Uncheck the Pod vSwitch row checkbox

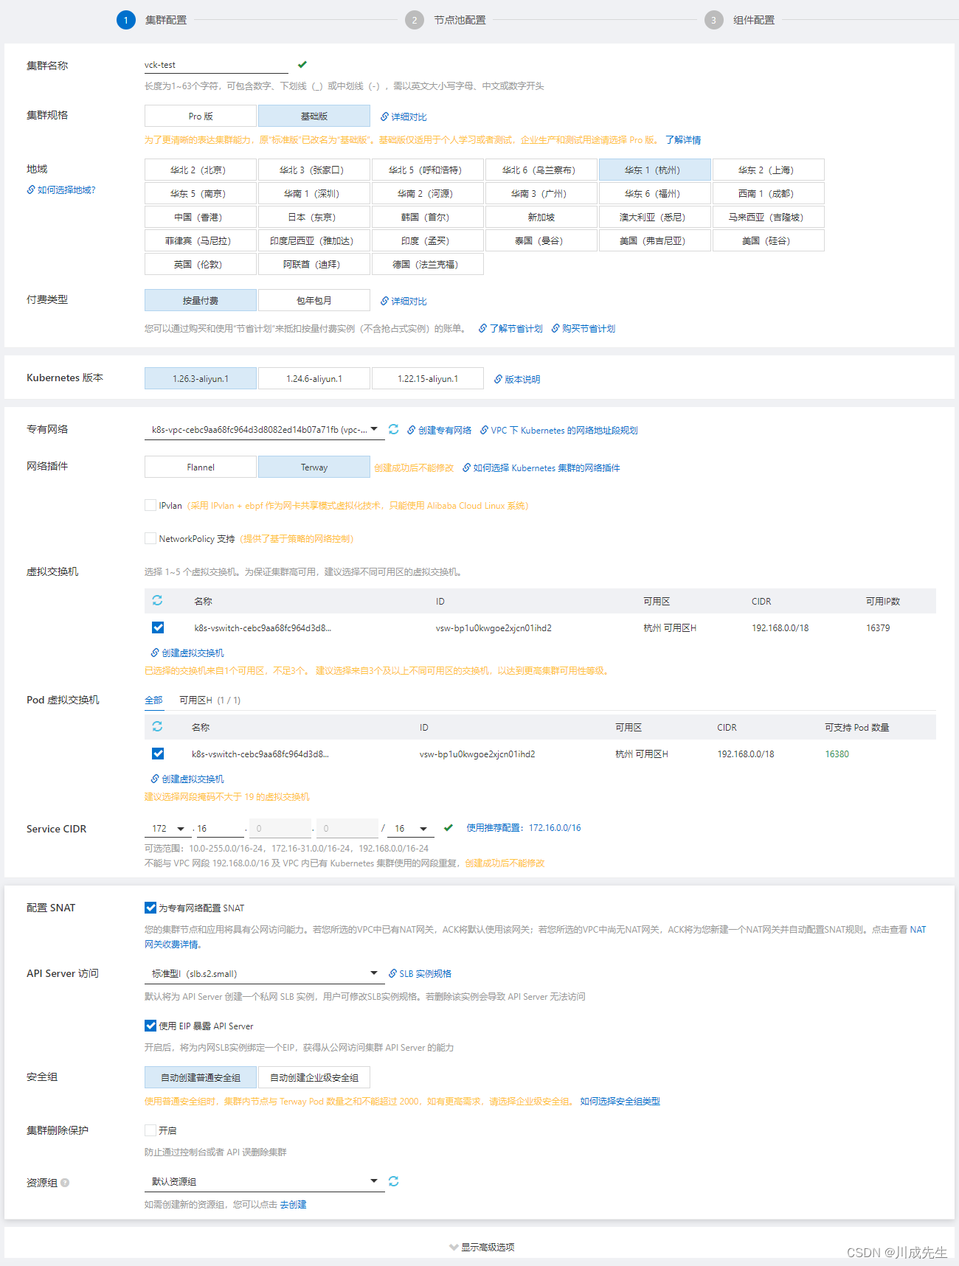click(158, 754)
